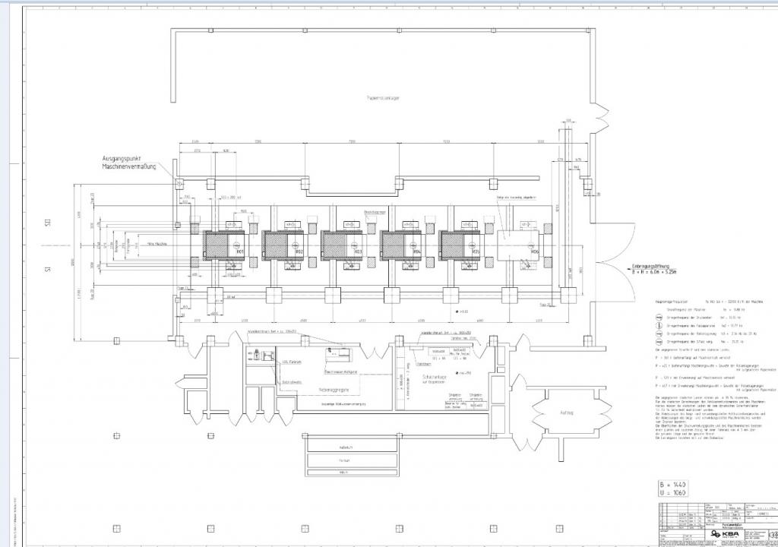The height and width of the screenshot is (547, 778).
Task: Select the S1 section marker on the left edge
Action: [x=48, y=268]
